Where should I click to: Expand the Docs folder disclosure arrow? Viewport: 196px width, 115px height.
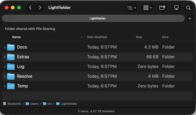pyautogui.click(x=5, y=47)
